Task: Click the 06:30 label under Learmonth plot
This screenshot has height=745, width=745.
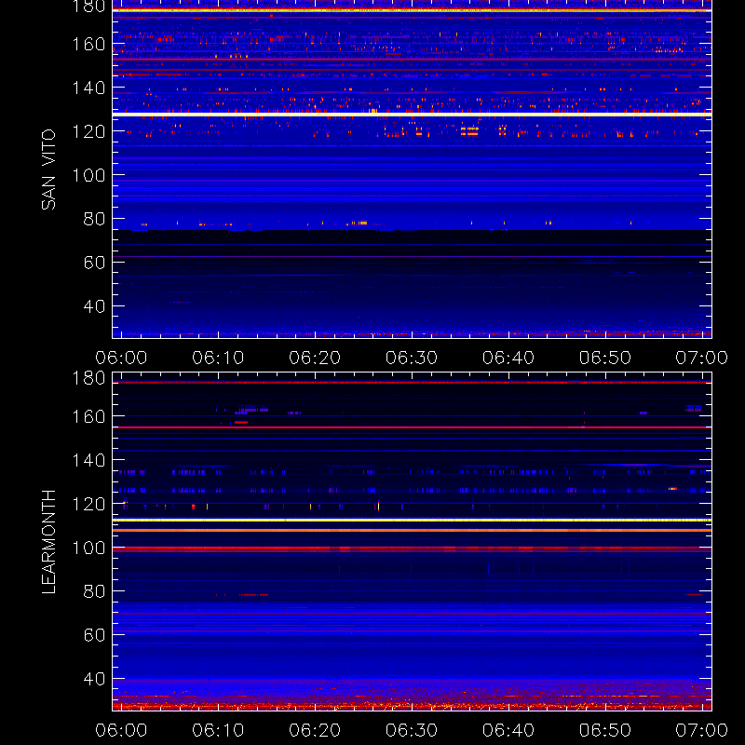Action: 412,730
